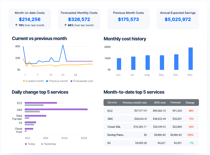Screen dimensions: 210x155
Task: Select the Nov bar in Monthly cost history
Action: pos(190,59)
